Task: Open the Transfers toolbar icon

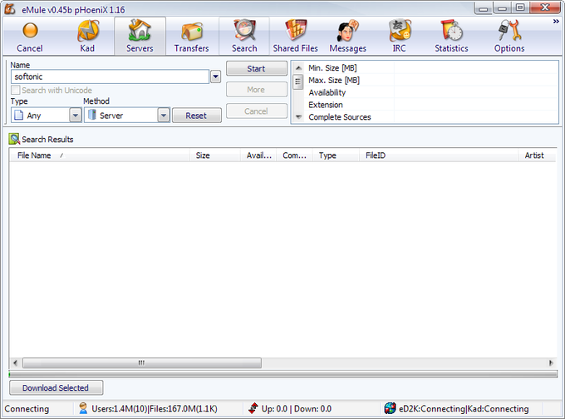Action: point(192,37)
